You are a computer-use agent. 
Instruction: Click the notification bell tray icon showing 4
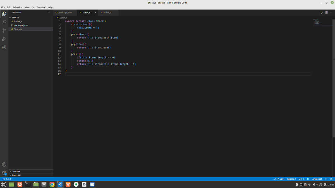(315, 184)
